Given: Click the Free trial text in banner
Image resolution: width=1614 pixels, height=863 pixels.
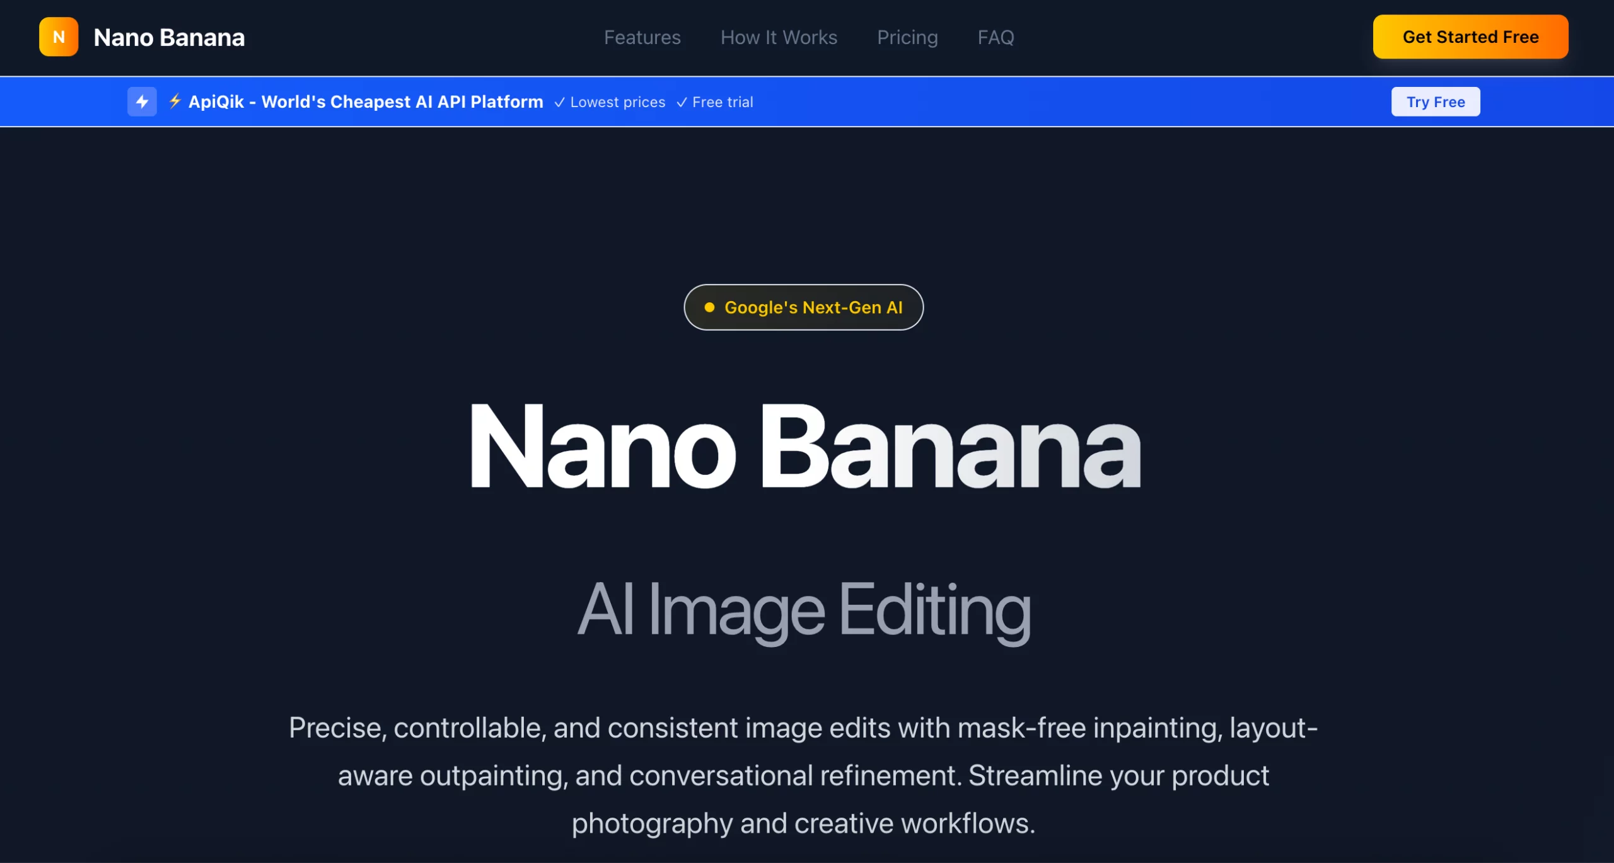Looking at the screenshot, I should coord(723,102).
